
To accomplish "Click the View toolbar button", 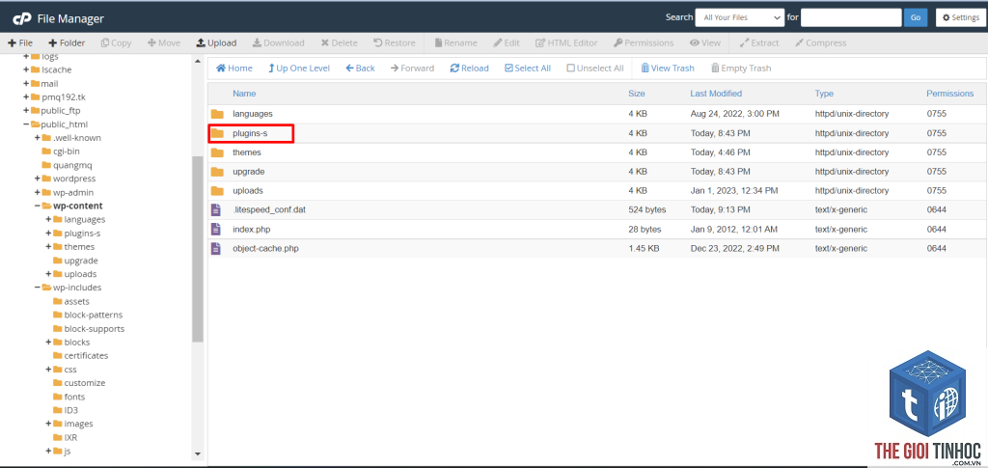I will 705,42.
